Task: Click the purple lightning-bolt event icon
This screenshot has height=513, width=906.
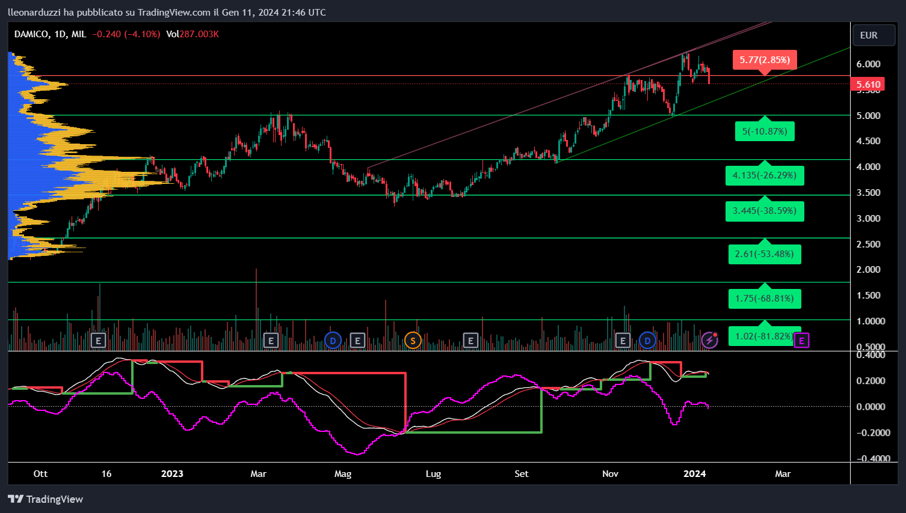Action: click(709, 341)
